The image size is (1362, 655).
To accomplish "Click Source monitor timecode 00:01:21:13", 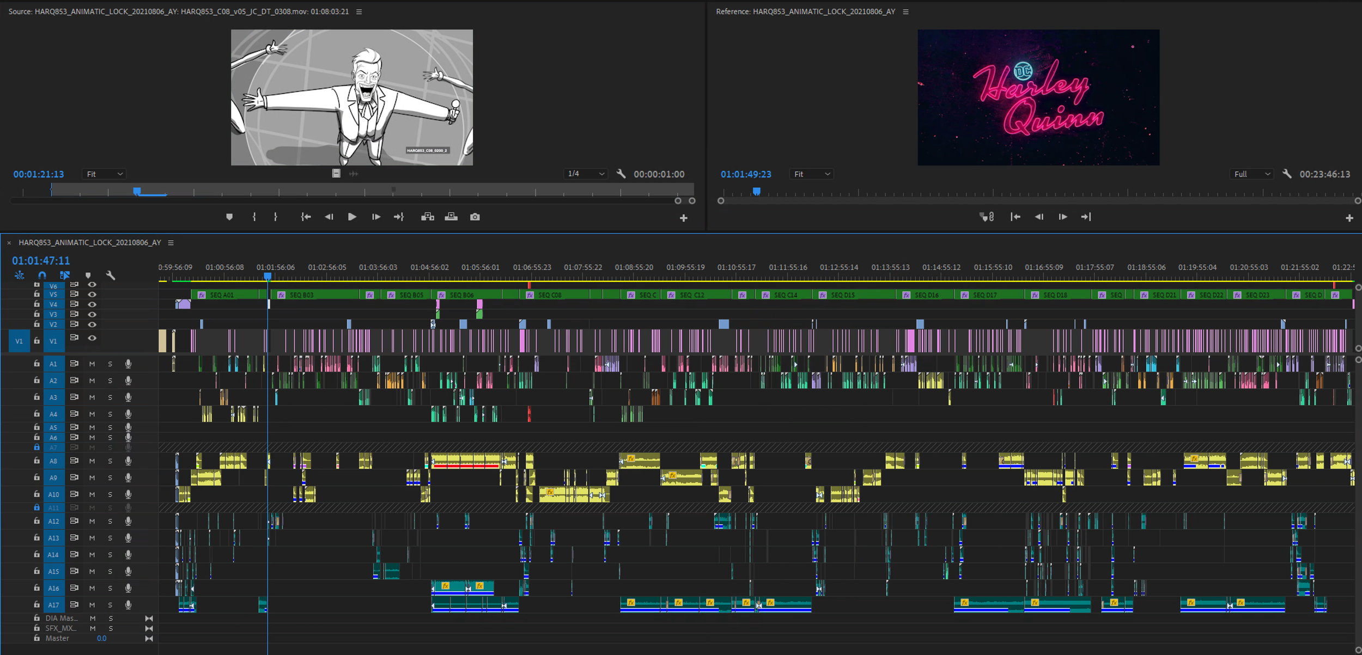I will [x=39, y=174].
